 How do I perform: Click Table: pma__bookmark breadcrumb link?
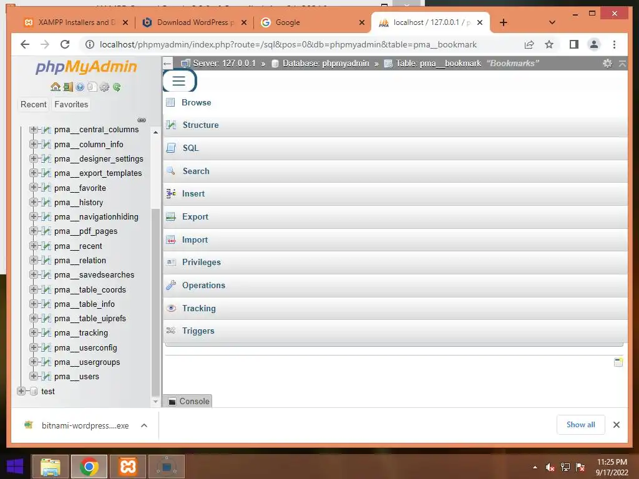coord(439,63)
